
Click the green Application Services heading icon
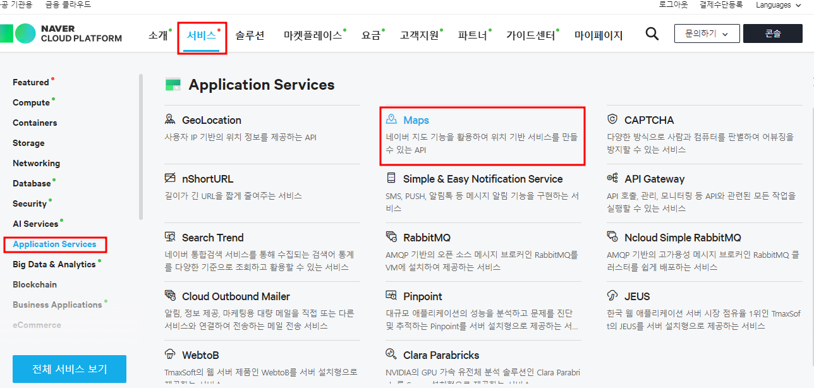click(x=173, y=85)
